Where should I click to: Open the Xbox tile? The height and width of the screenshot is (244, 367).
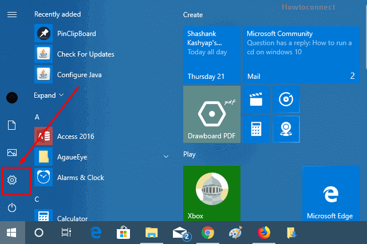click(x=212, y=193)
